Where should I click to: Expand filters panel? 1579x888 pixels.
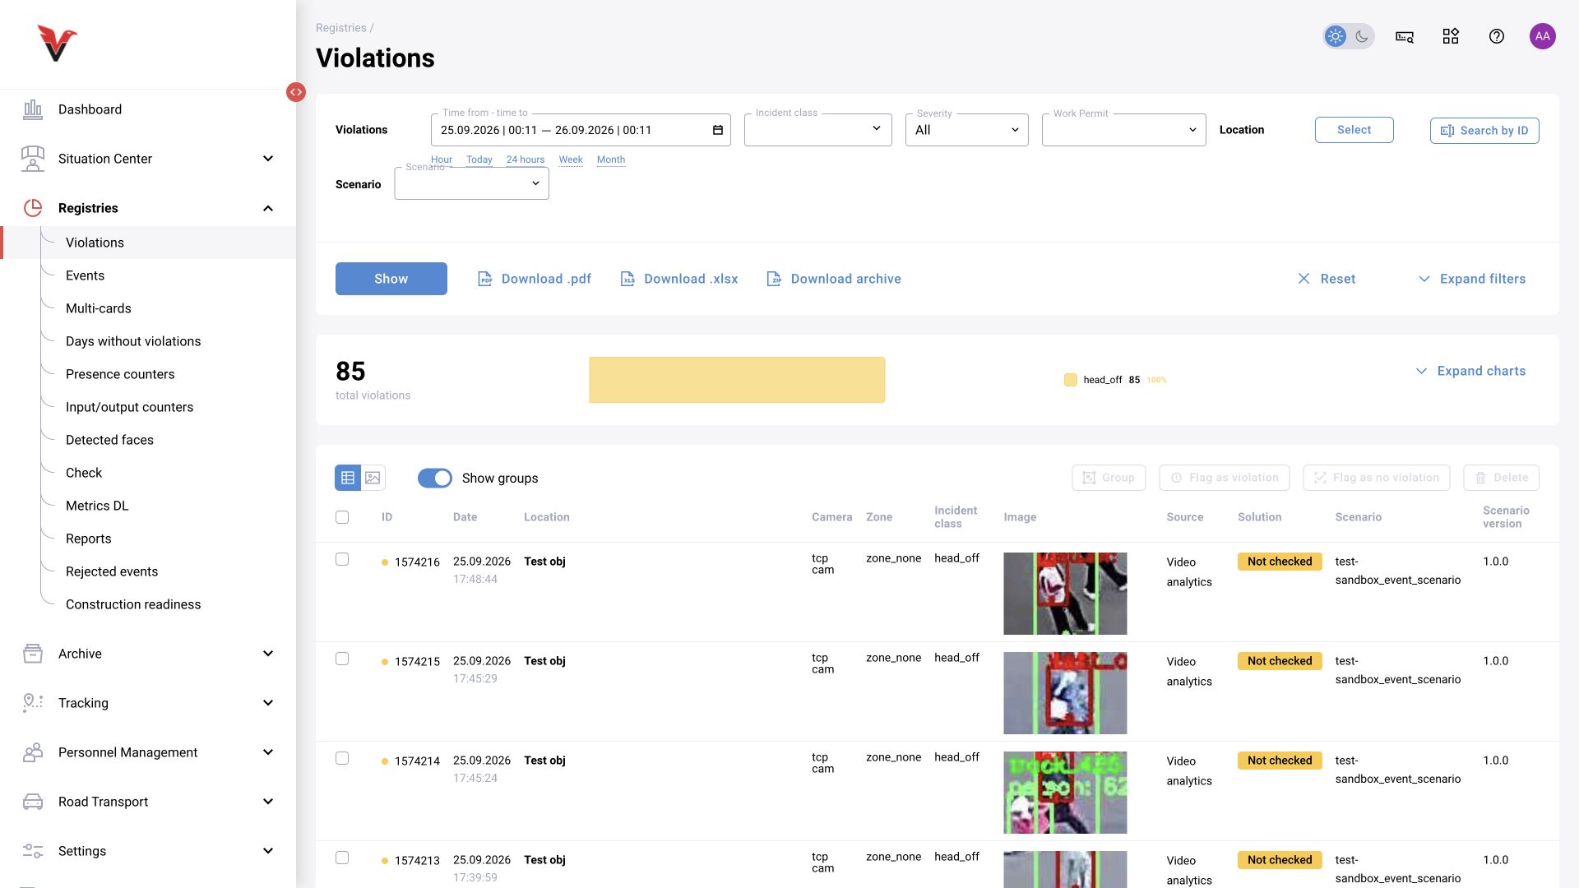[1472, 279]
